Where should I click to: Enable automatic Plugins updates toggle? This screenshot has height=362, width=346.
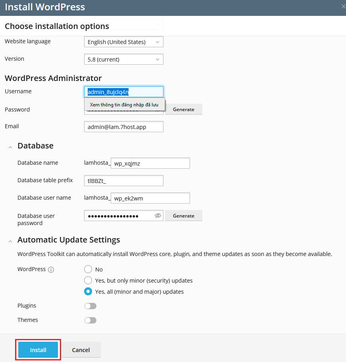click(90, 306)
